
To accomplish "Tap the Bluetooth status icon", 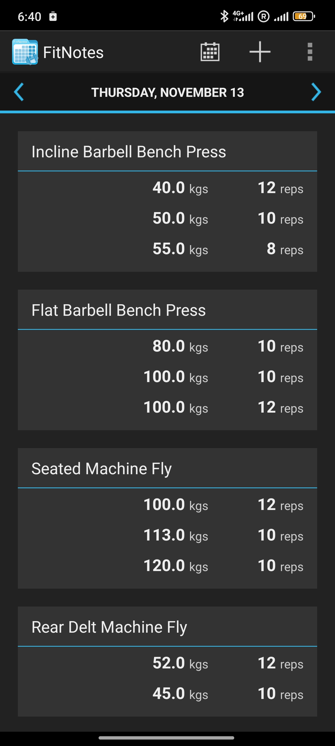I will tap(224, 16).
